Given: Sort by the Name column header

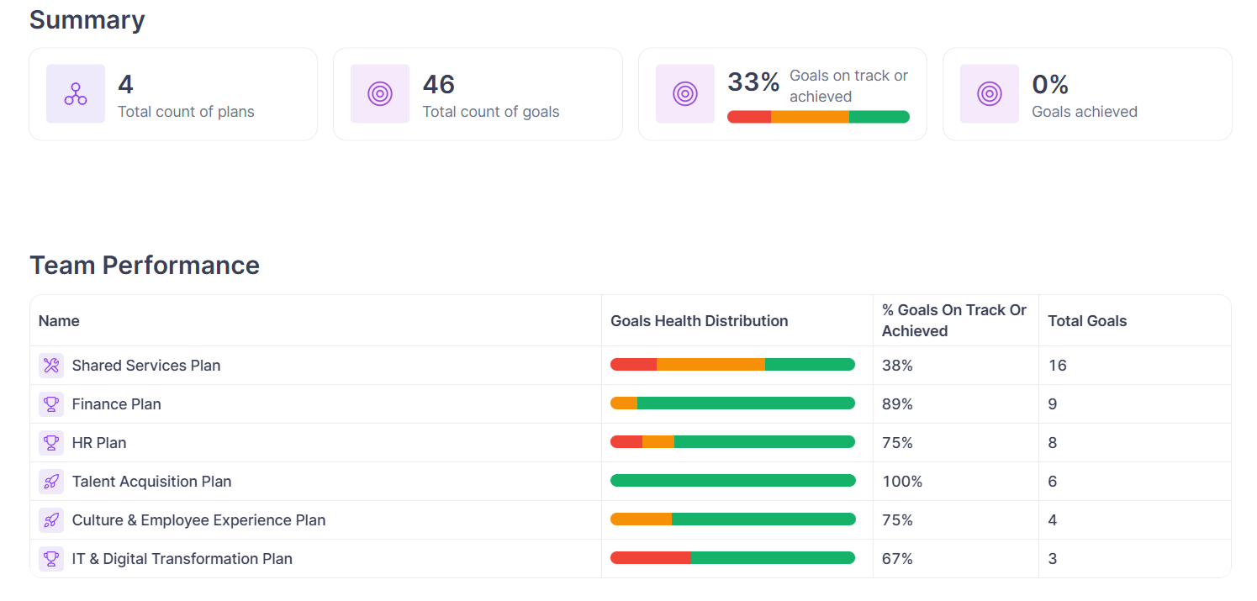Looking at the screenshot, I should [x=59, y=320].
